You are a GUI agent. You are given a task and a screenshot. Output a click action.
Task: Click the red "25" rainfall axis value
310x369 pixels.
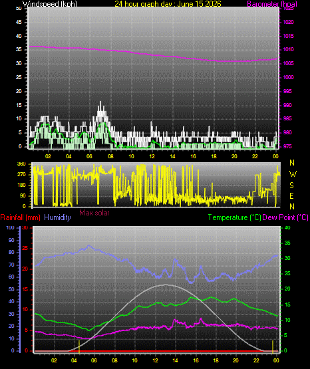coord(25,248)
